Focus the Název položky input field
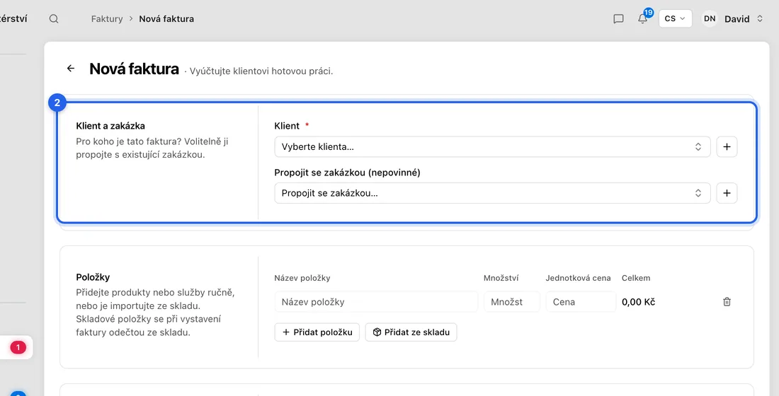This screenshot has height=396, width=779. tap(376, 302)
